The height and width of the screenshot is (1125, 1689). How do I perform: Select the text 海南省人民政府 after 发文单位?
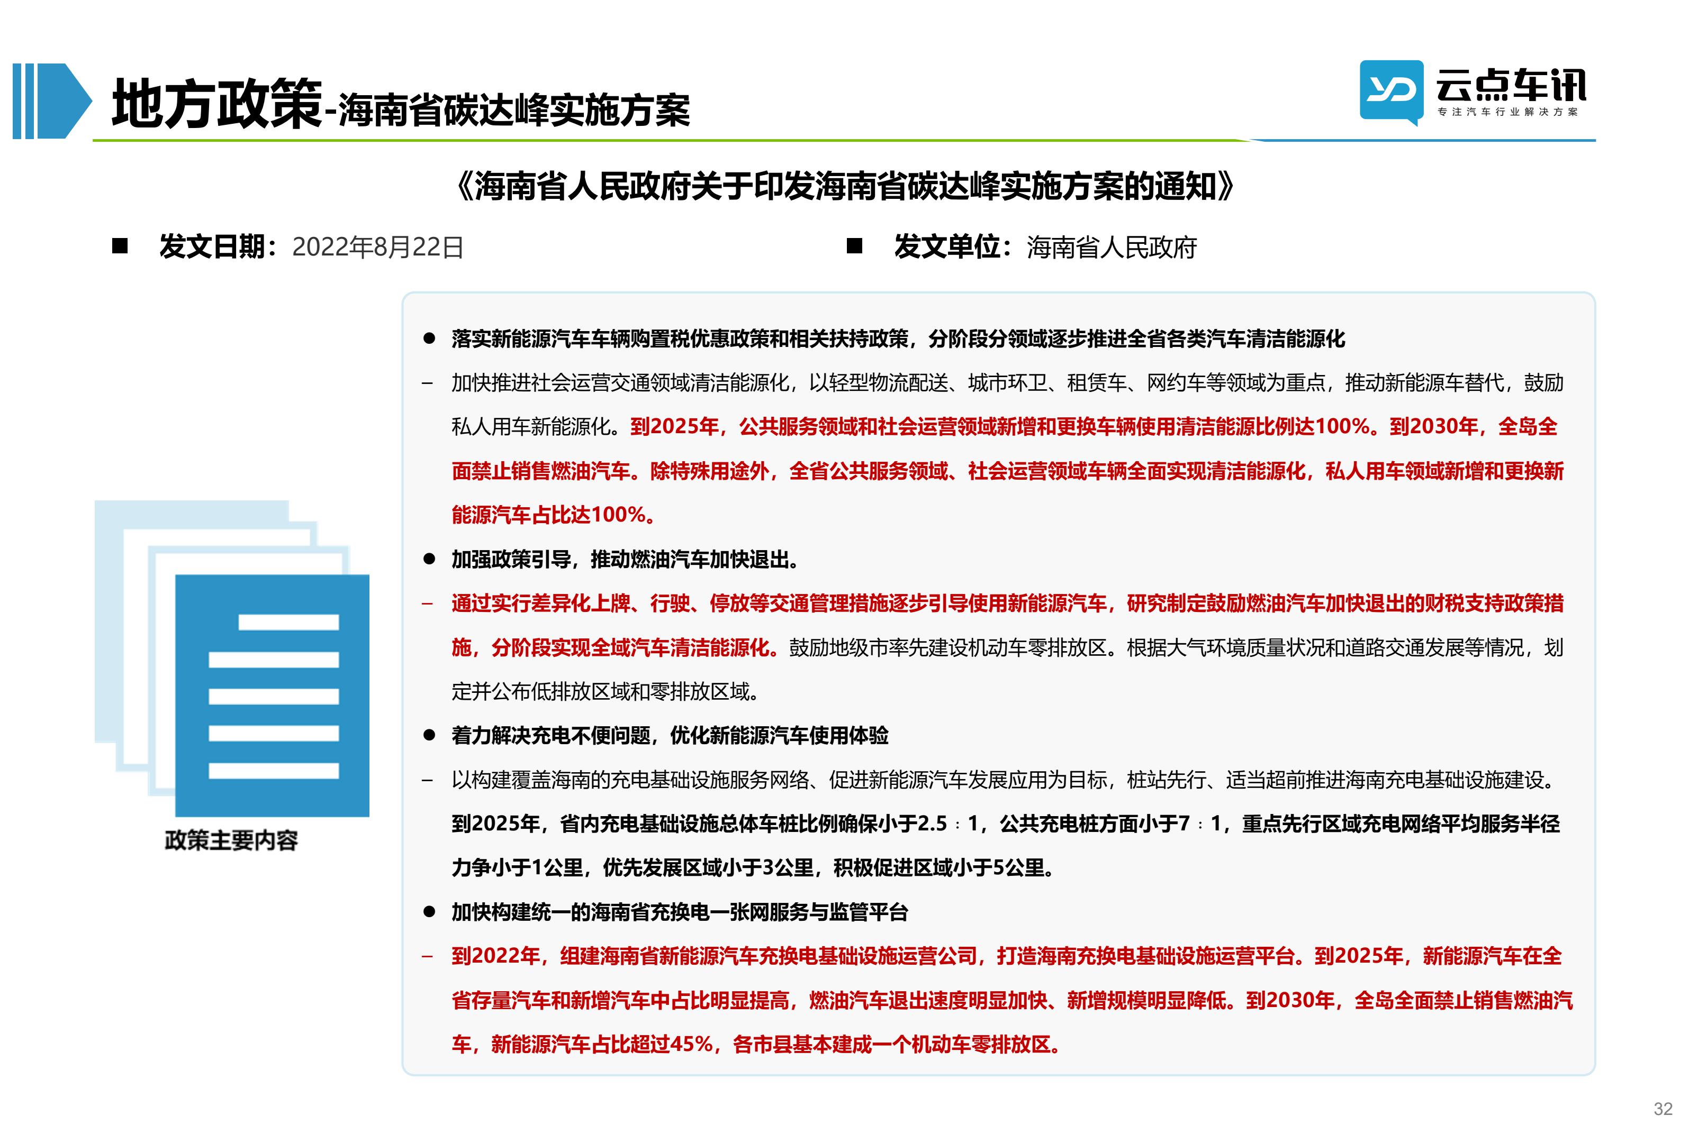1112,248
